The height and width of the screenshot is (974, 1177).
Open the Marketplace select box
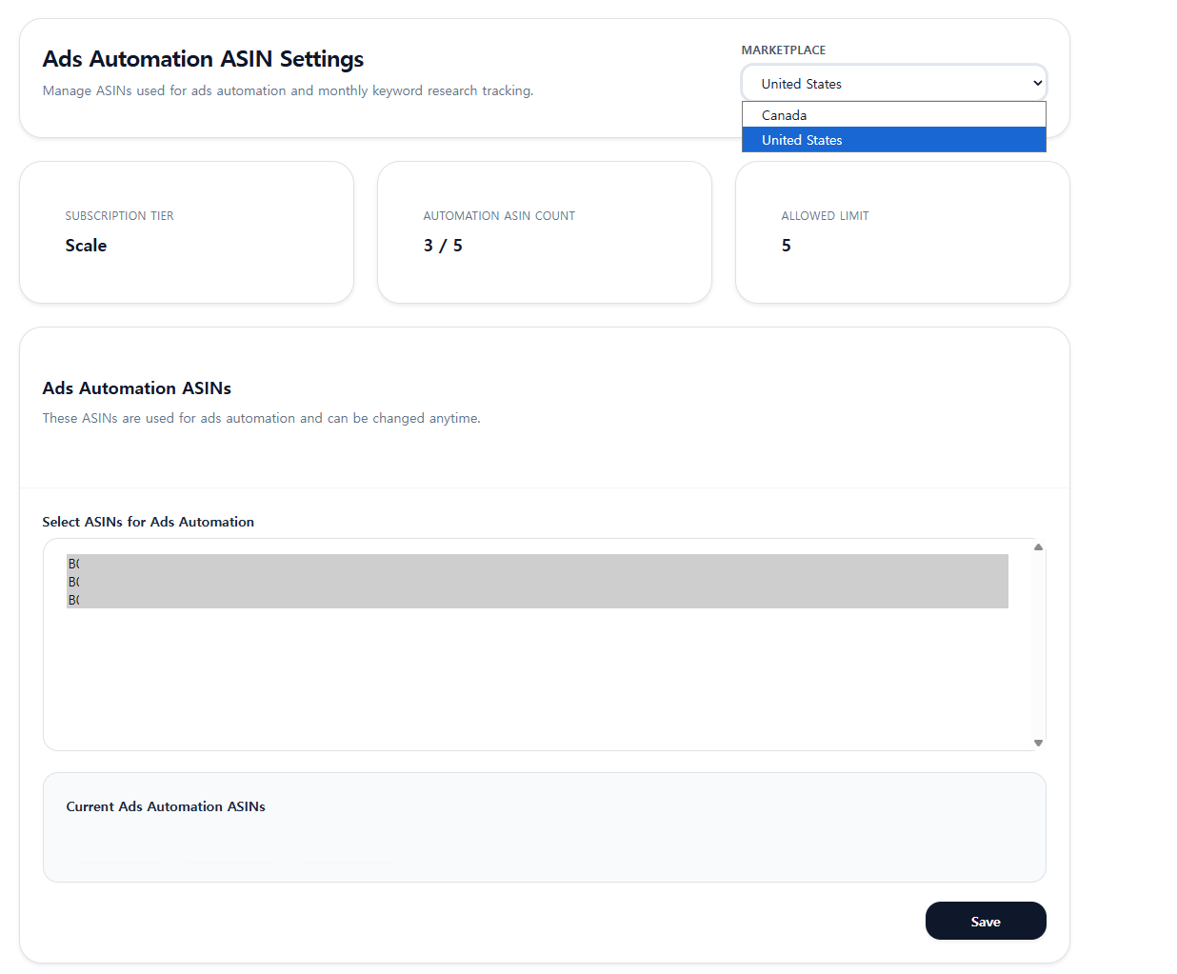pyautogui.click(x=893, y=83)
